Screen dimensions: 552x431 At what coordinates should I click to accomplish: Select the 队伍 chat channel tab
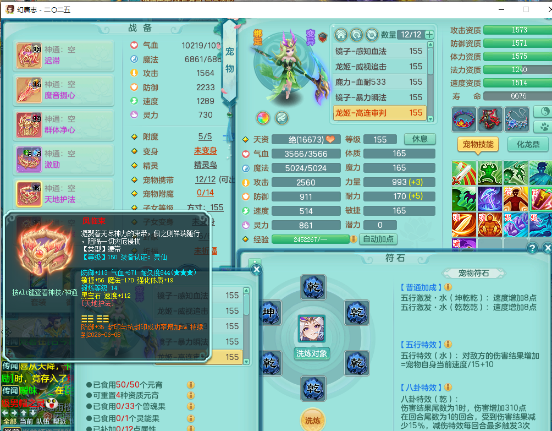pyautogui.click(x=42, y=422)
